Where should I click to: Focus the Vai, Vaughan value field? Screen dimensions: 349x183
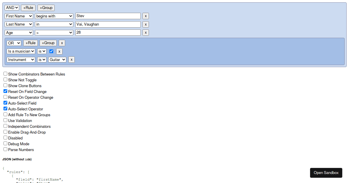tap(108, 24)
